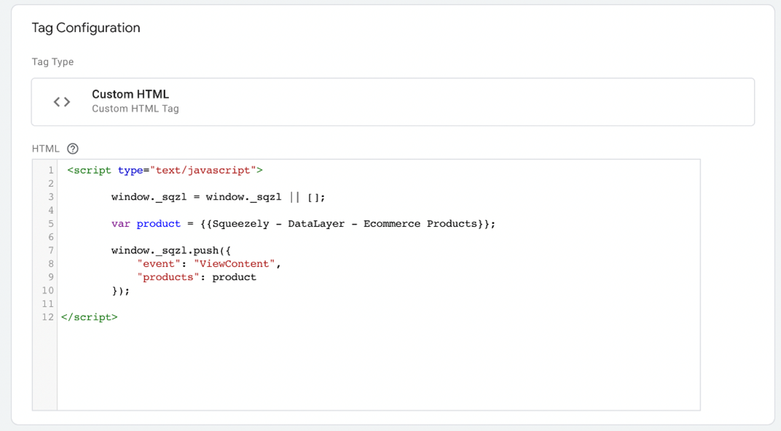Click line number 10 in gutter
This screenshot has height=431, width=781.
click(48, 291)
